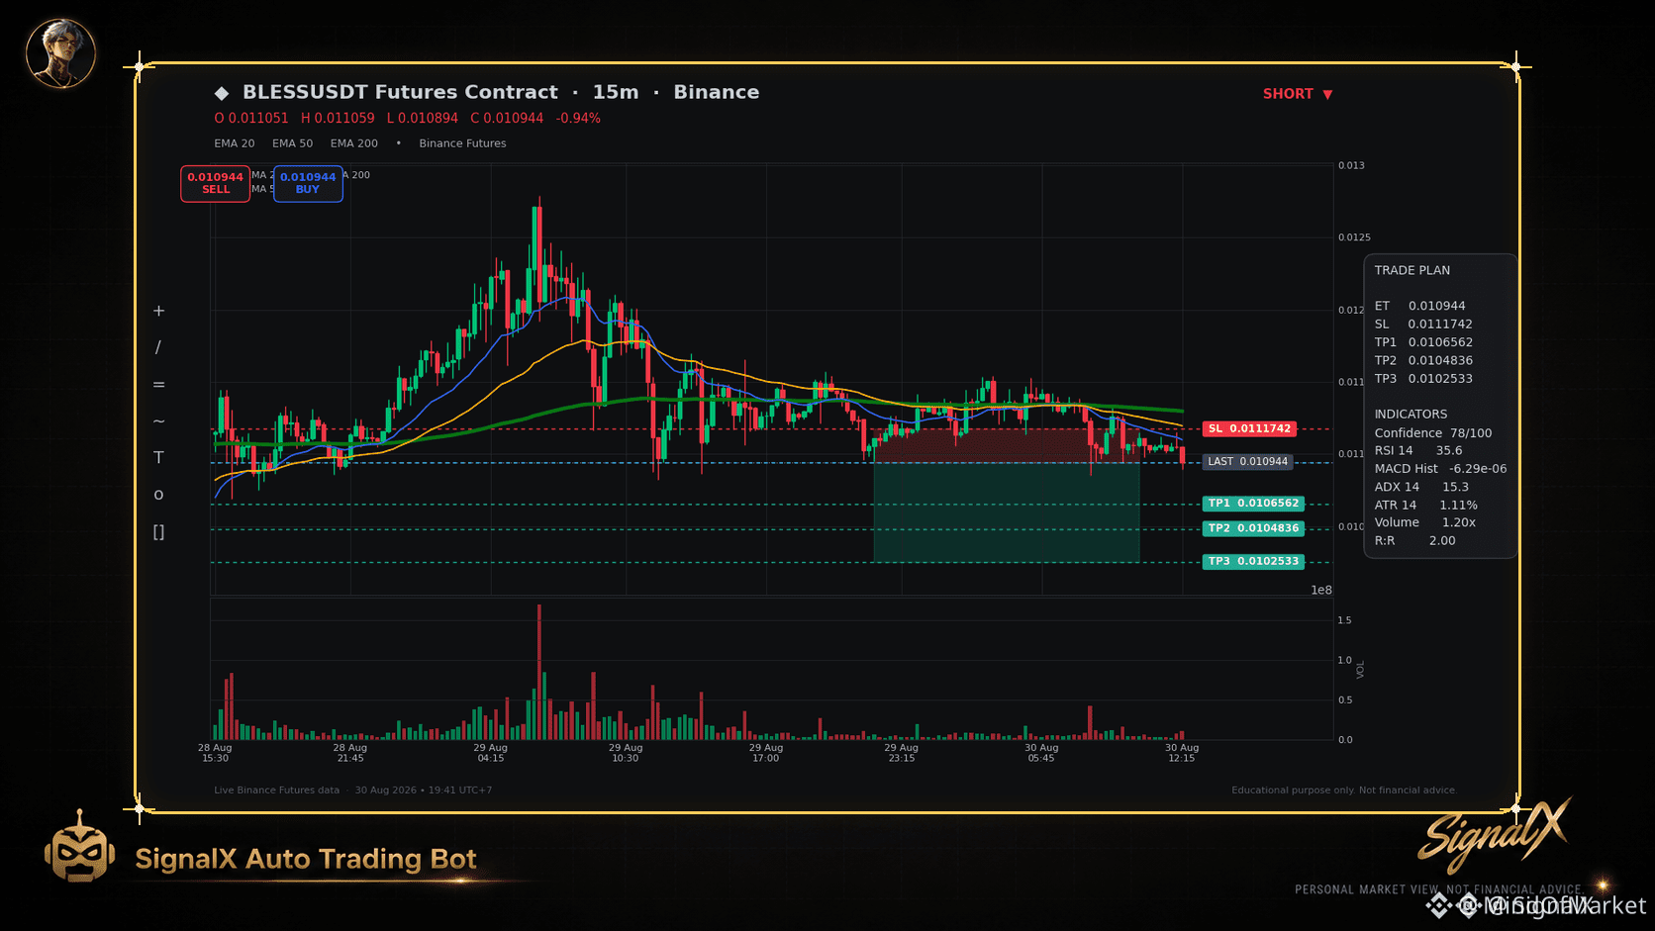Click the TP2 0.0104836 price tag
The width and height of the screenshot is (1655, 931).
[1253, 528]
